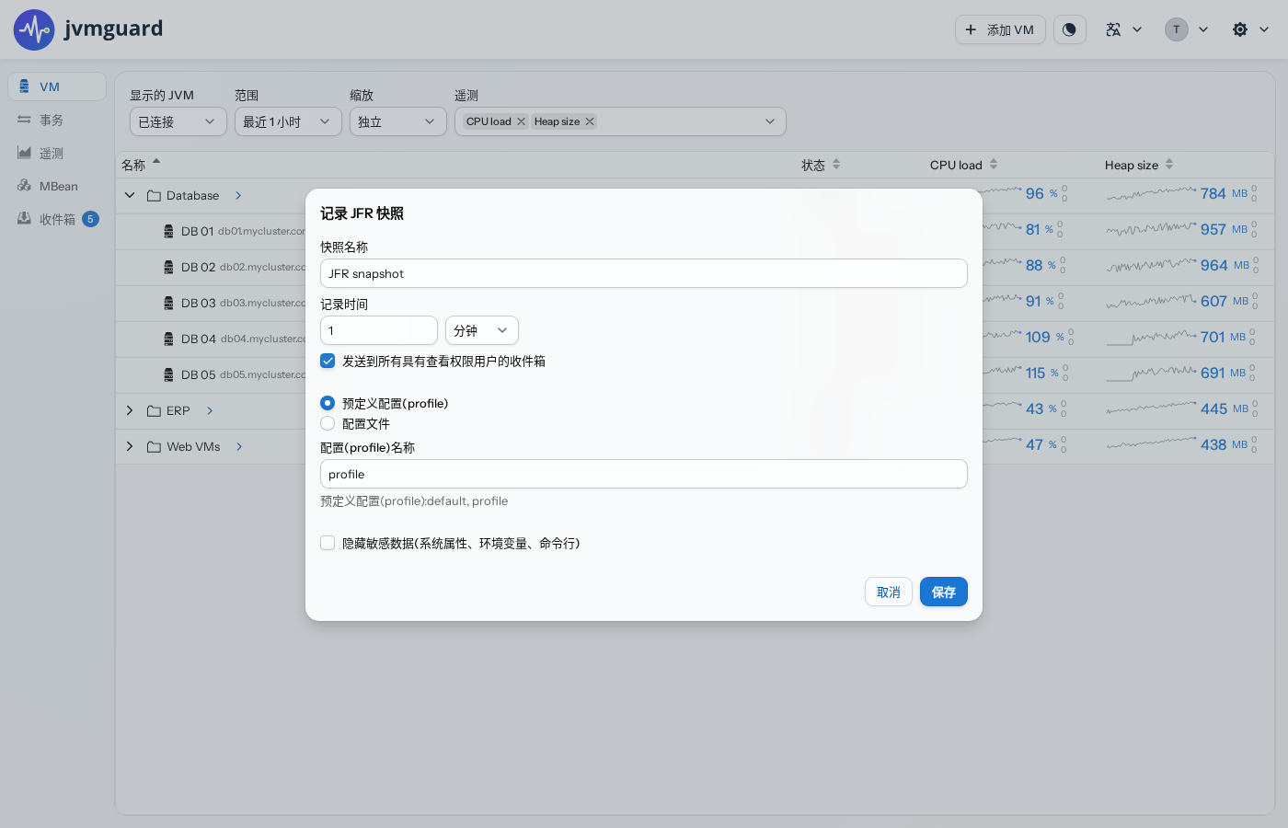The width and height of the screenshot is (1288, 828).
Task: Expand the ERP tree group
Action: pyautogui.click(x=130, y=410)
